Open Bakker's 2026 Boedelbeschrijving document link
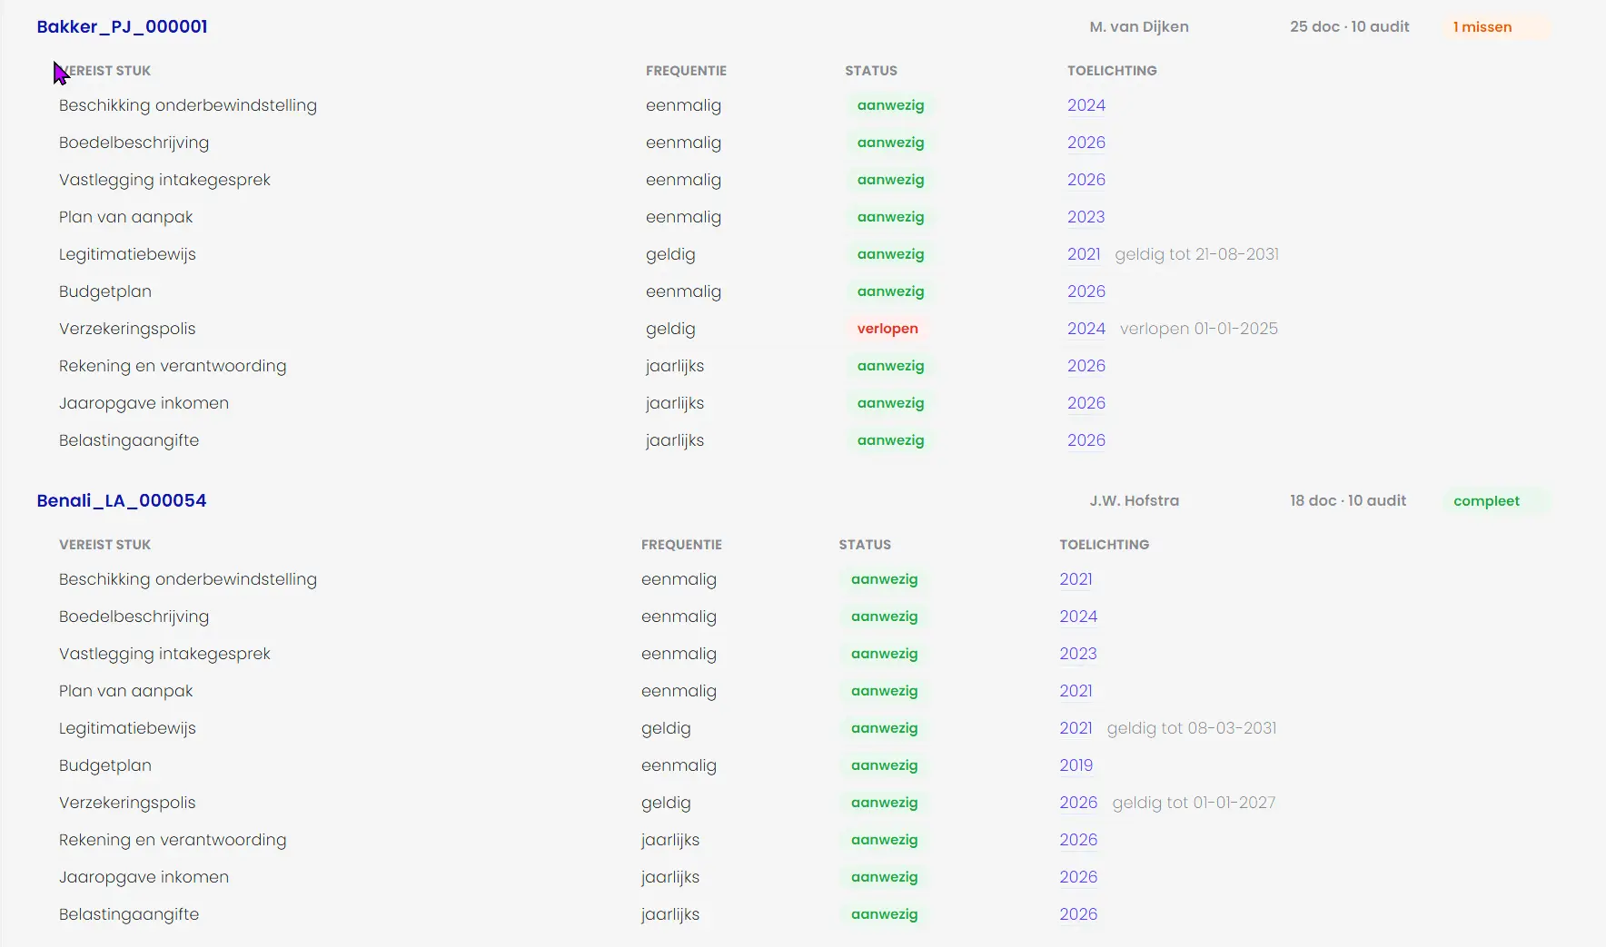Viewport: 1606px width, 947px height. pos(1086,143)
